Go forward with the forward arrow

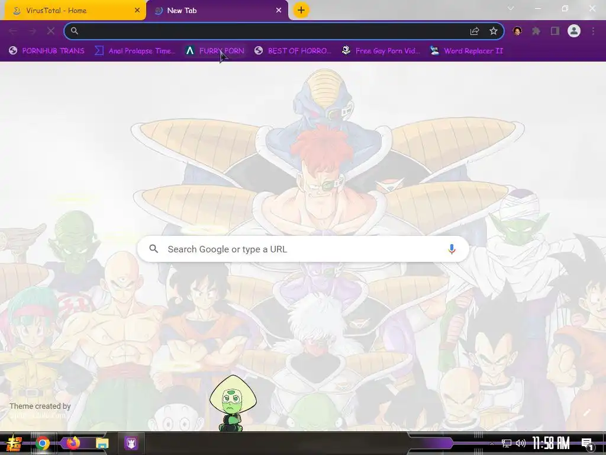coord(32,31)
